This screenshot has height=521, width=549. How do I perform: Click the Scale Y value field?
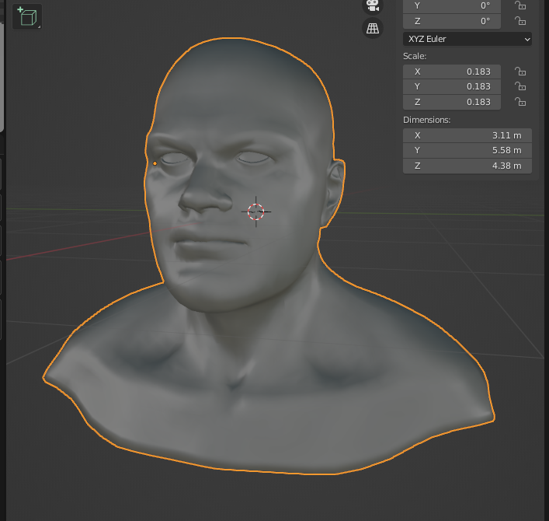coord(454,87)
